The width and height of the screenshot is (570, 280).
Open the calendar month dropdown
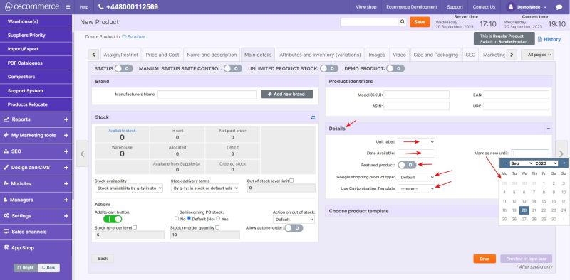(522, 163)
